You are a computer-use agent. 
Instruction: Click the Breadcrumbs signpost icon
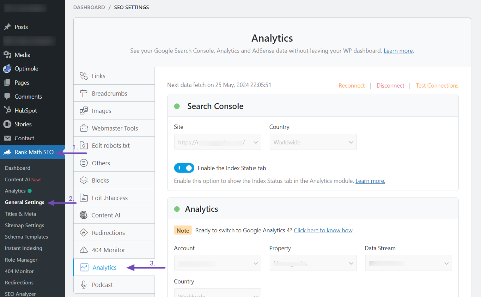click(84, 93)
